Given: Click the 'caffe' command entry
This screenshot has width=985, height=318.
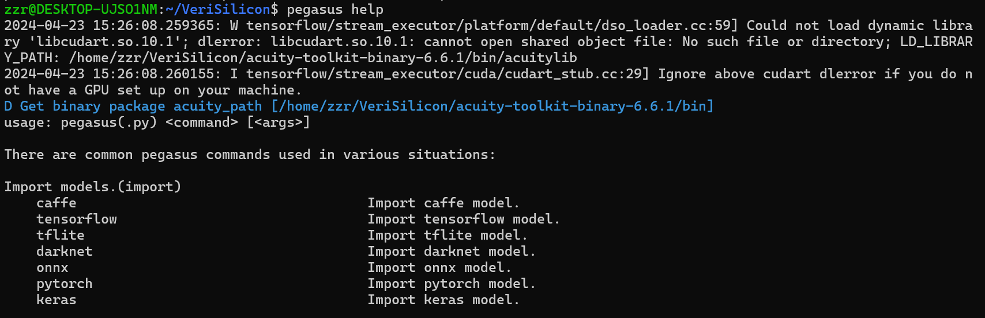Looking at the screenshot, I should click(x=56, y=203).
